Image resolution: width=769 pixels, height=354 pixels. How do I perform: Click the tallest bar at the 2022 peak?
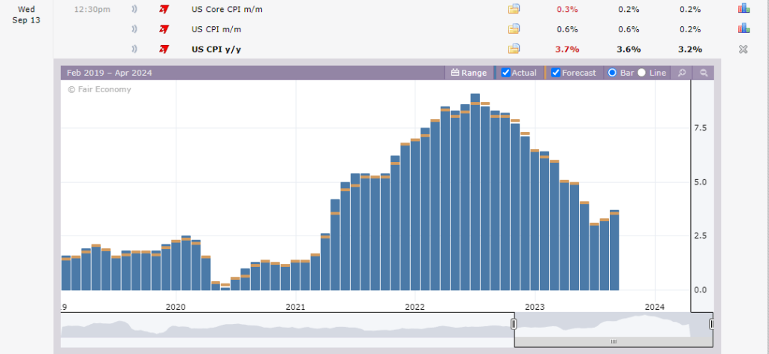coord(475,191)
